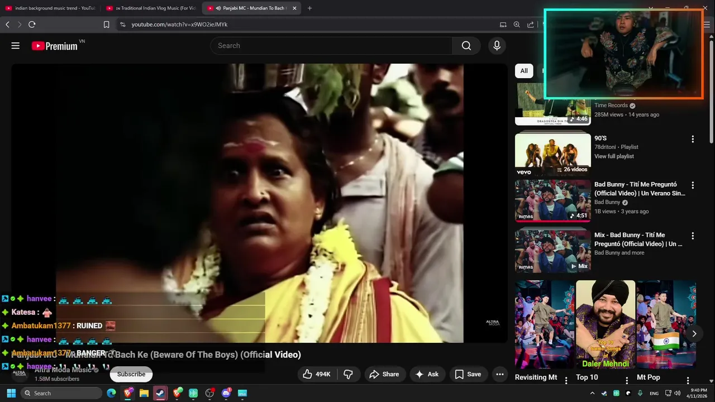Open the Windows Start menu
Screen dimensions: 715x402
tap(11, 393)
